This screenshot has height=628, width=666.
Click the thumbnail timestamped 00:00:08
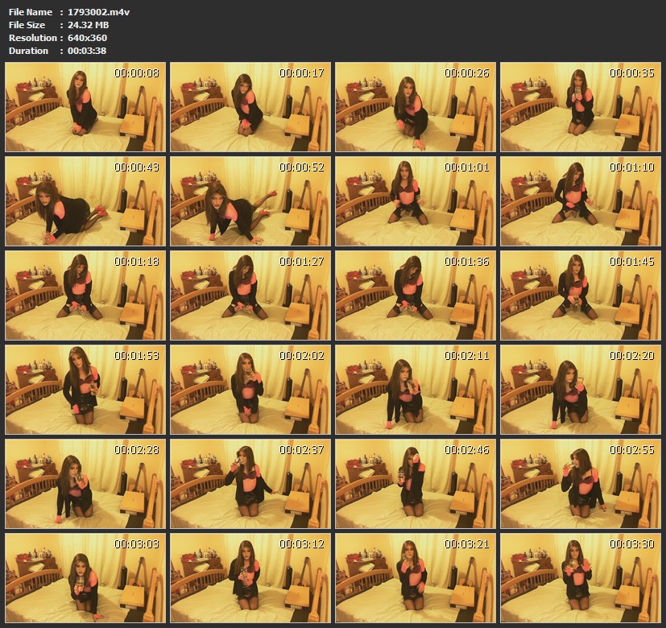pos(85,107)
